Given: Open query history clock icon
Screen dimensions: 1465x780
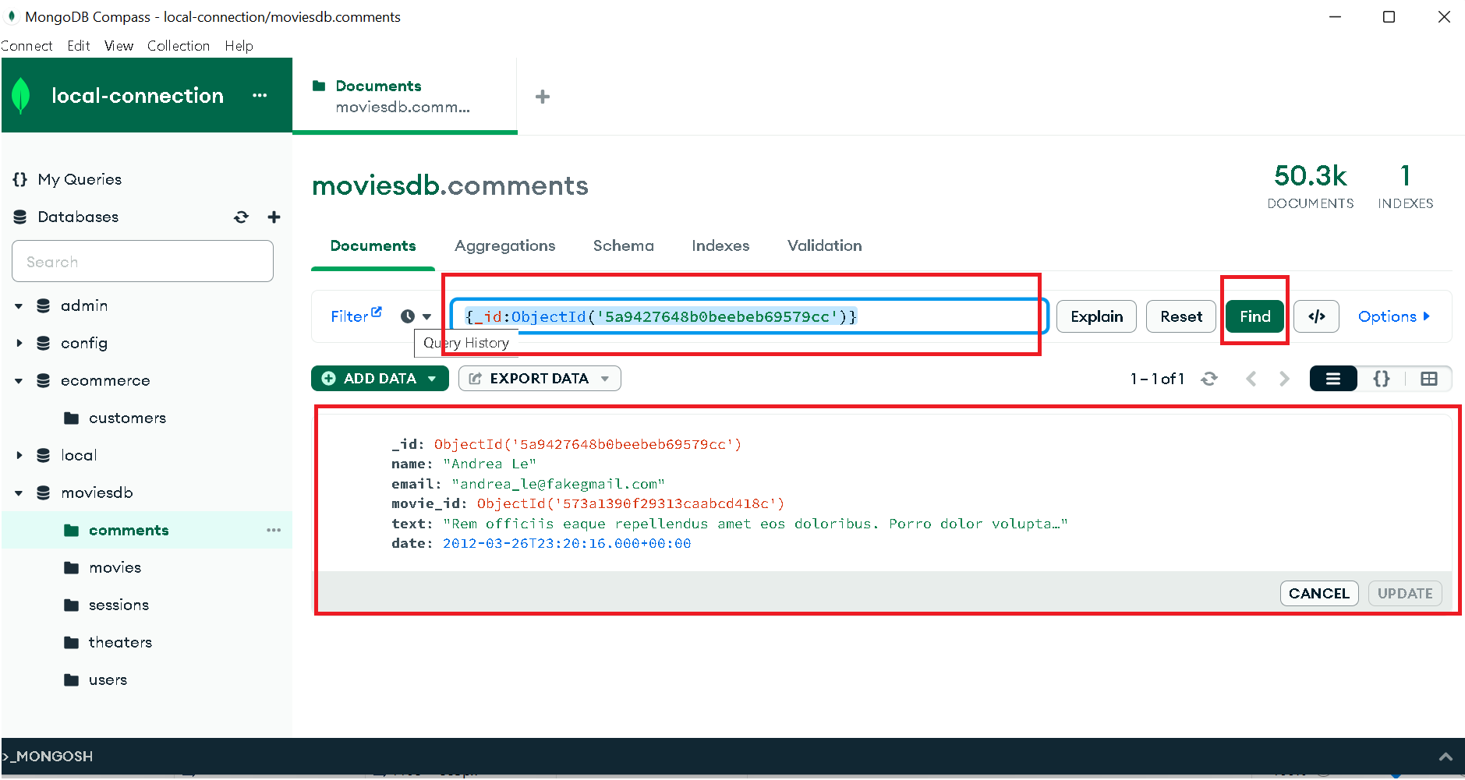Looking at the screenshot, I should (408, 316).
